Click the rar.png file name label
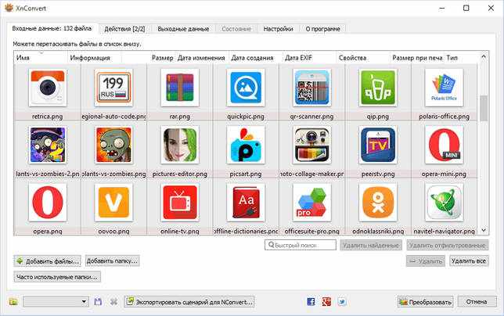The image size is (504, 316). (x=180, y=117)
